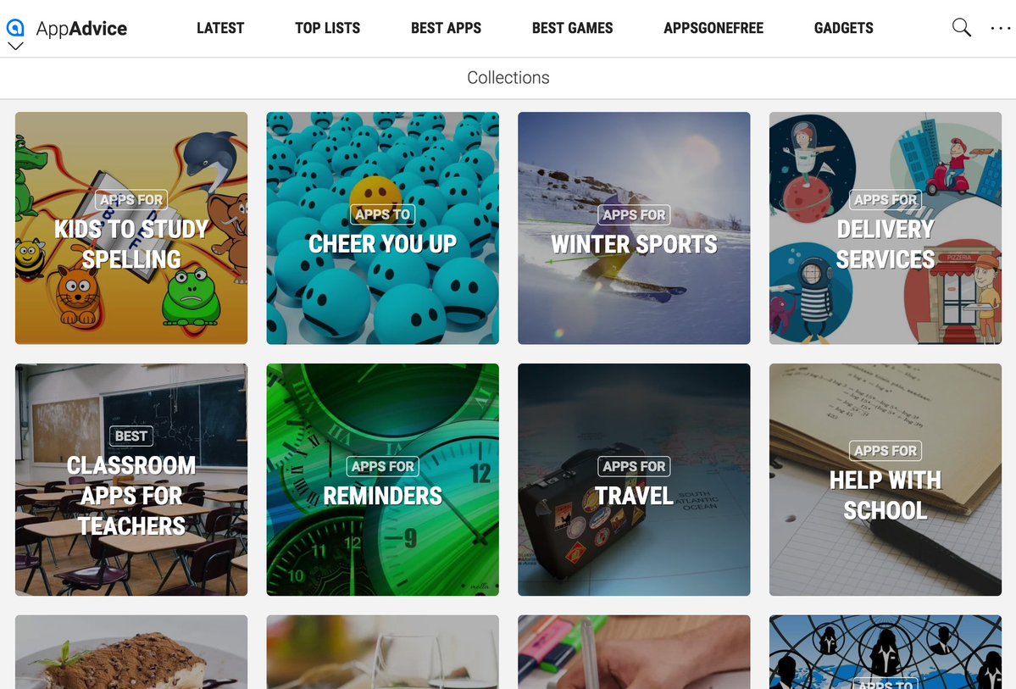Open the three-dots more menu
This screenshot has width=1016, height=689.
[x=1001, y=28]
